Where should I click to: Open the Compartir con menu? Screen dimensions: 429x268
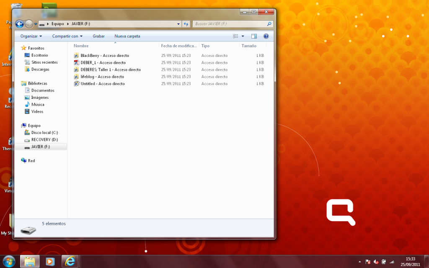coord(67,36)
